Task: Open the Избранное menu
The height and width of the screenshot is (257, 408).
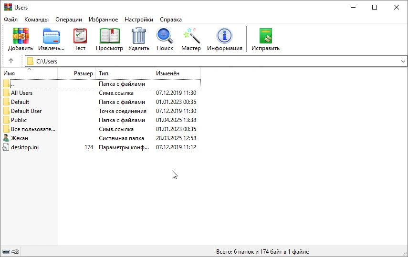Action: click(103, 20)
